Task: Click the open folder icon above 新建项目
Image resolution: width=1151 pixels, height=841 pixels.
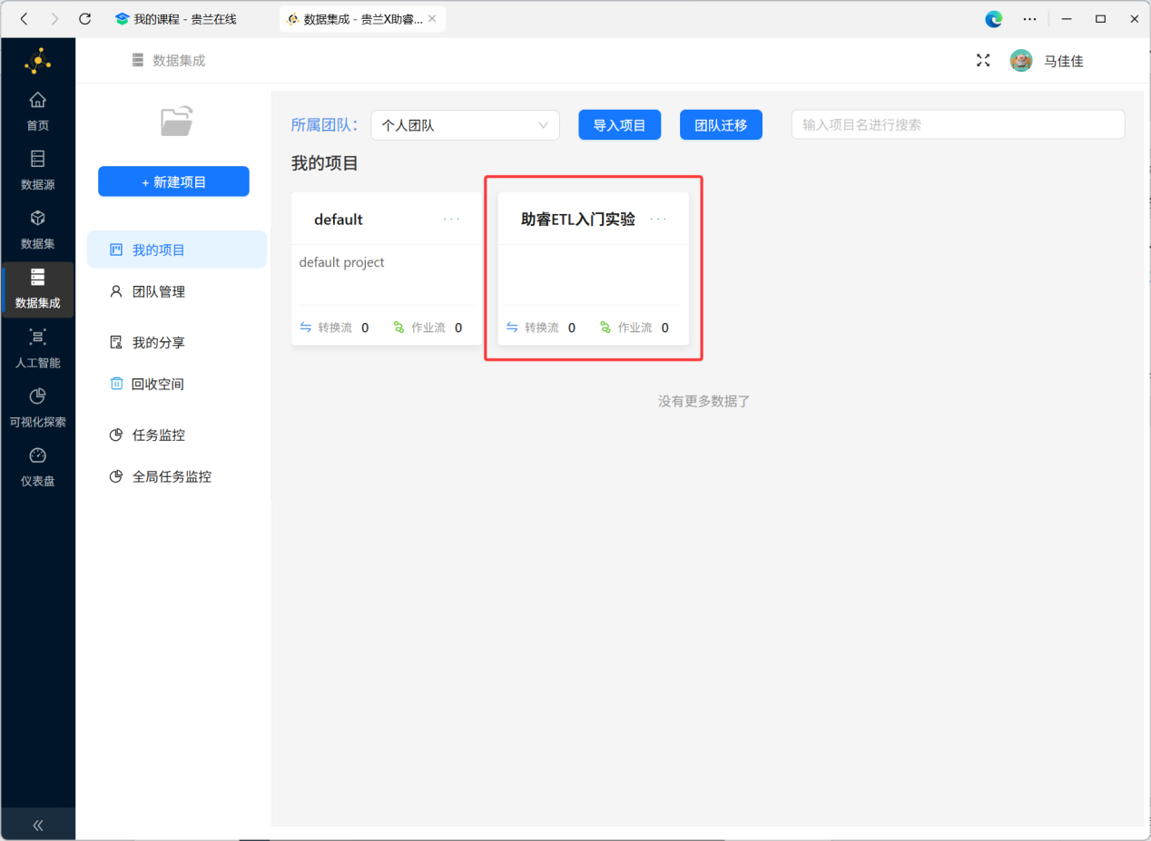Action: coord(176,122)
